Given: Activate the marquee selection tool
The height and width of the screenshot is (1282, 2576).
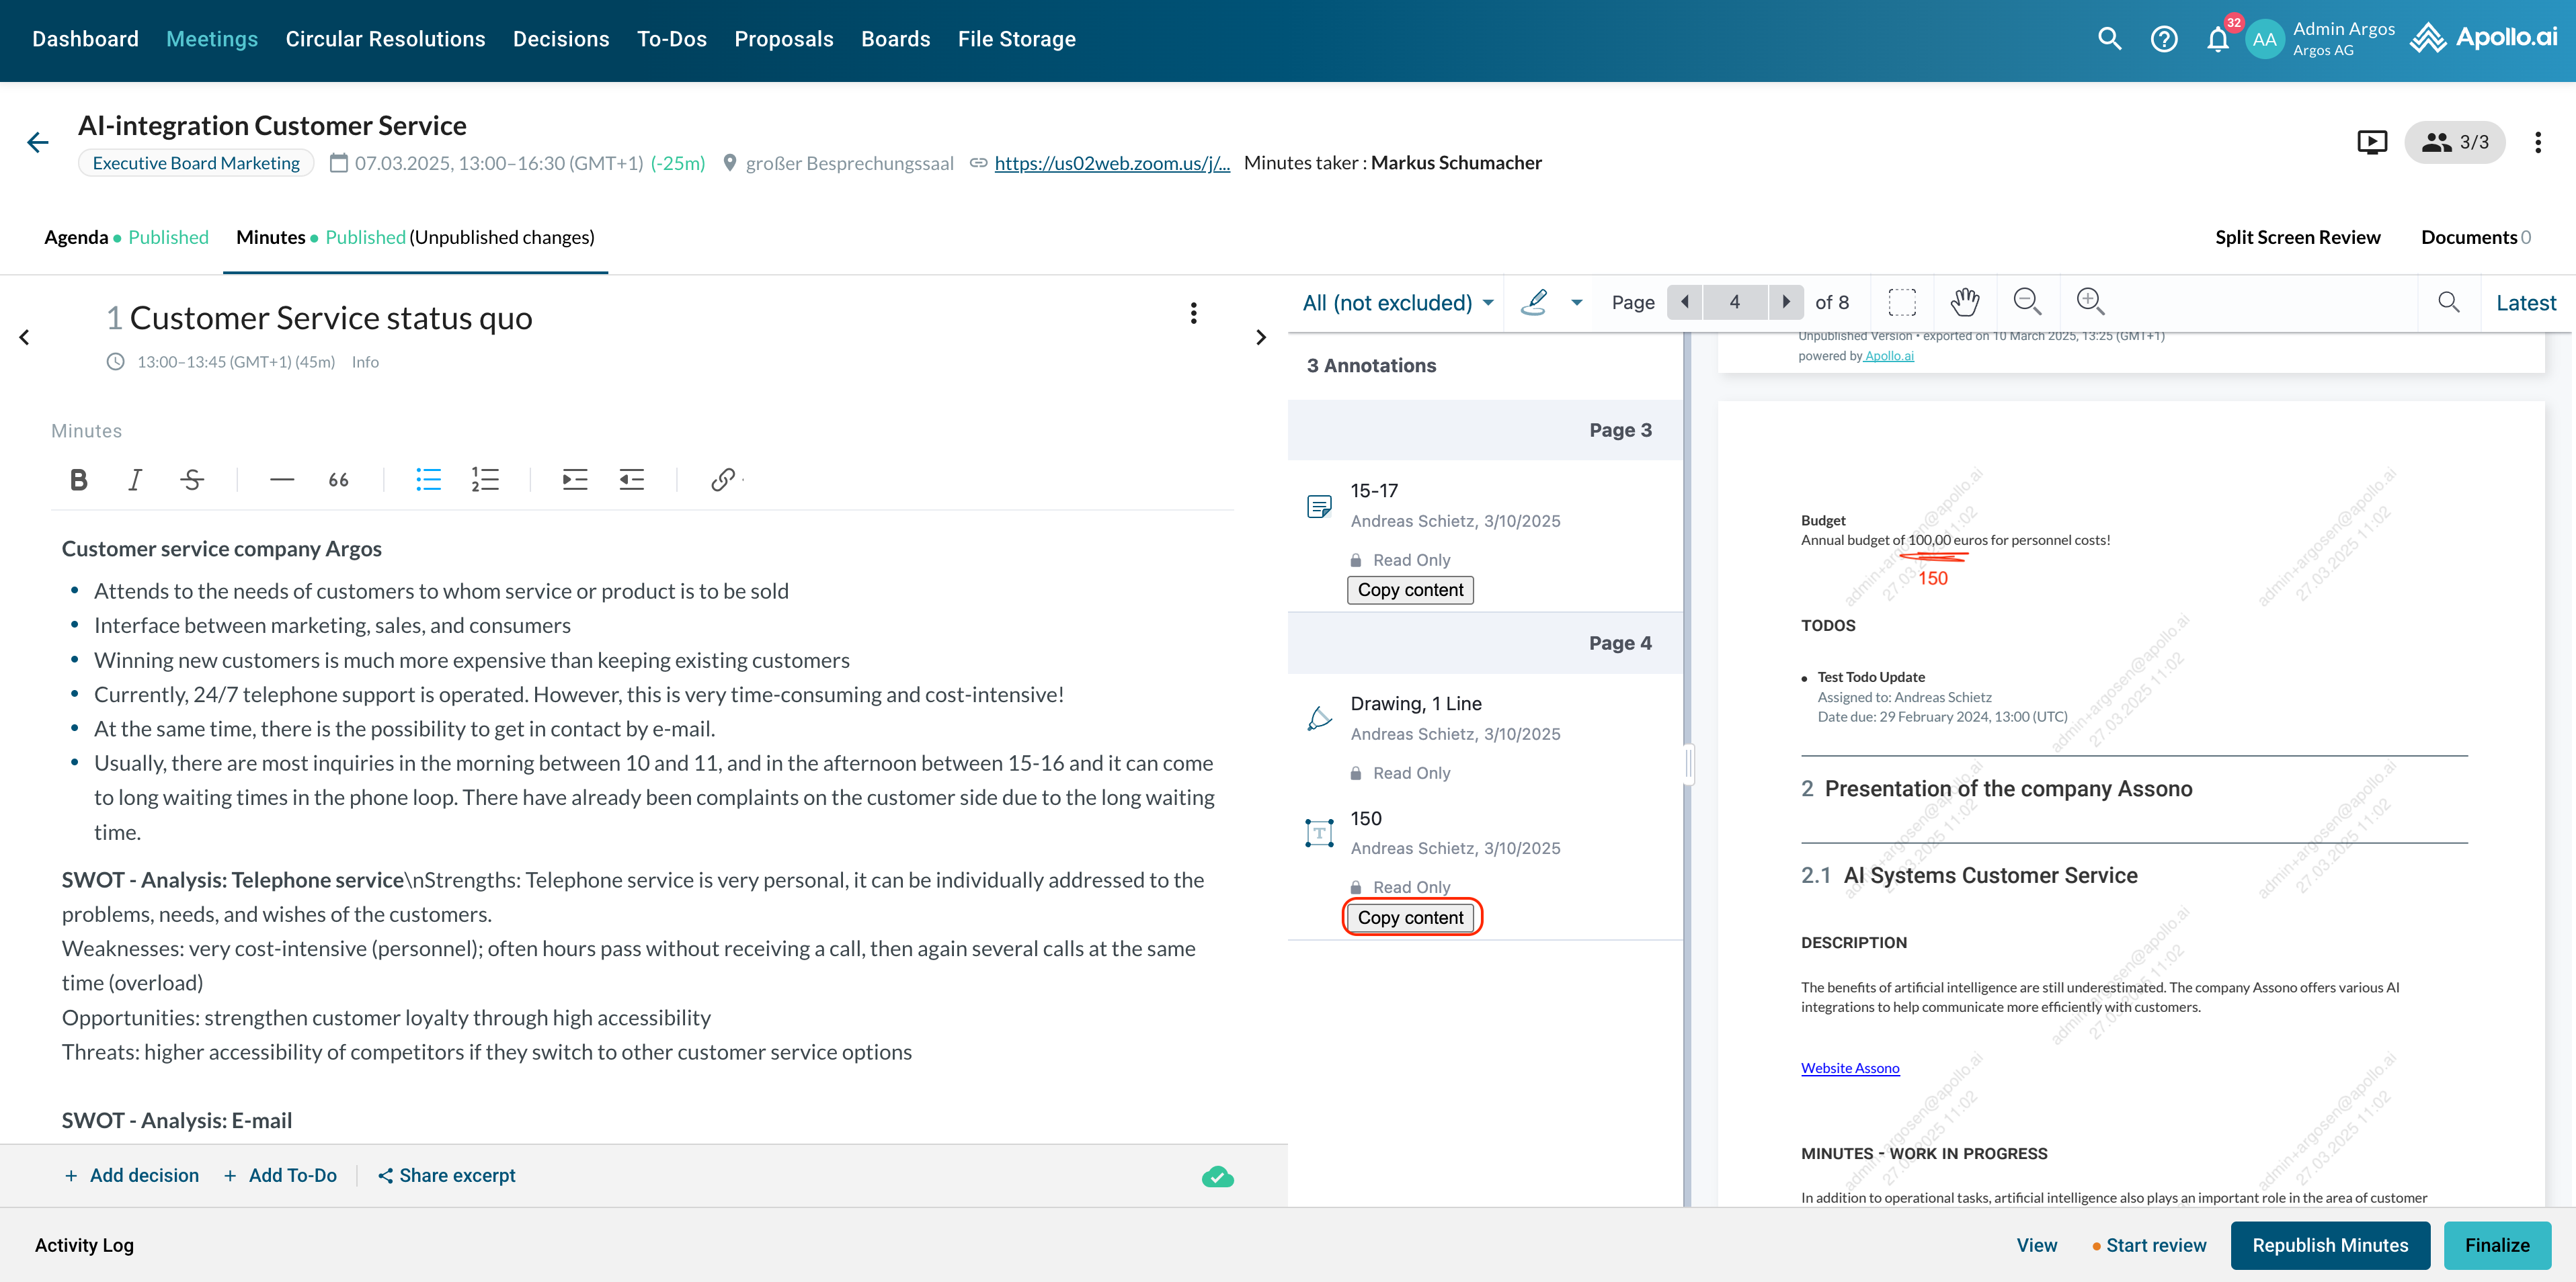Looking at the screenshot, I should (1901, 302).
